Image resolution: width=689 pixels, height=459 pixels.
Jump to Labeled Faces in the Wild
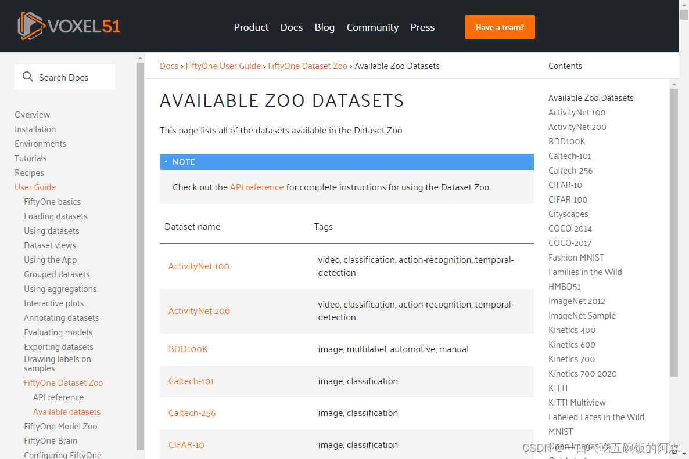(596, 417)
